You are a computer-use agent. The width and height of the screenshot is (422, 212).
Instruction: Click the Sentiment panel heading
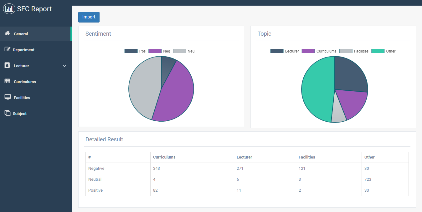coord(98,34)
